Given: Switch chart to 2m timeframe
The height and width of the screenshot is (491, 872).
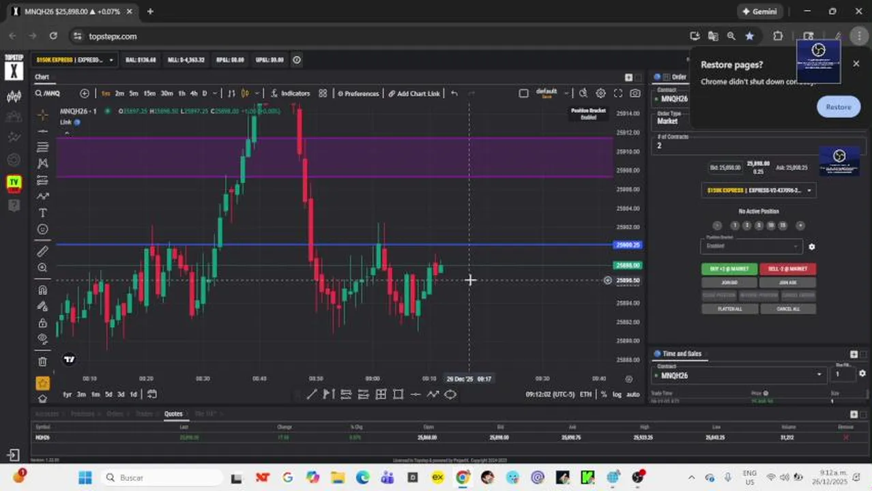Looking at the screenshot, I should 119,93.
